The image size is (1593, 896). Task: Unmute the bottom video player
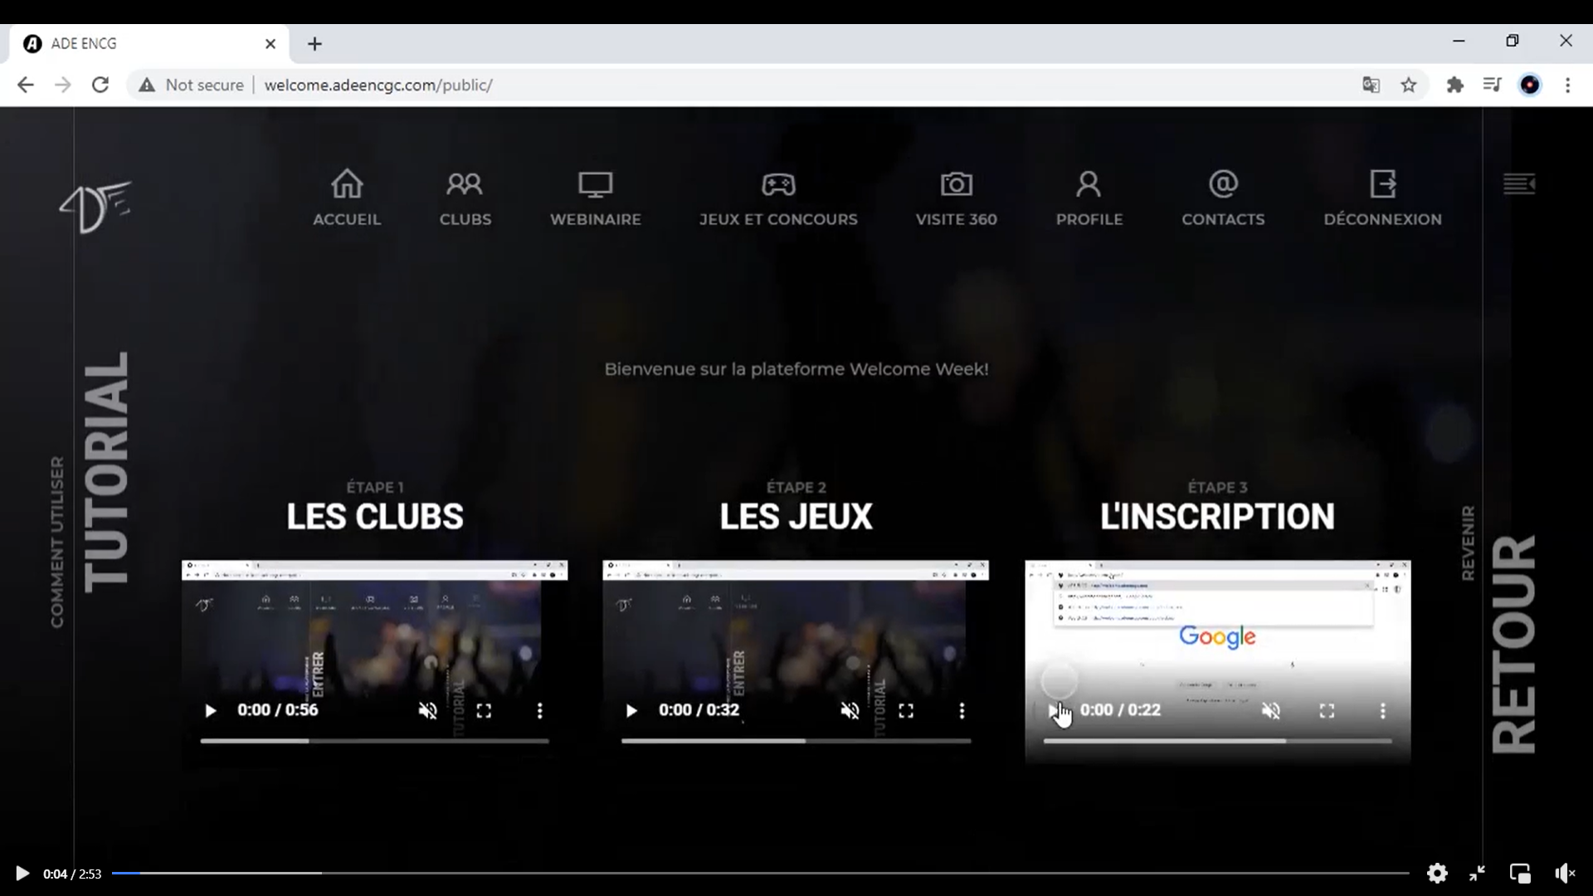pyautogui.click(x=1565, y=873)
